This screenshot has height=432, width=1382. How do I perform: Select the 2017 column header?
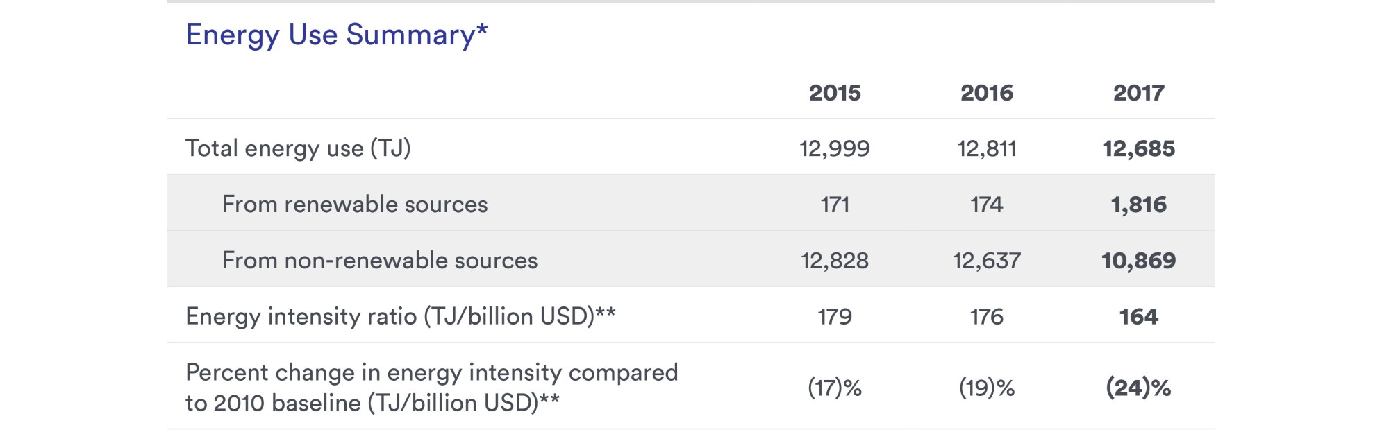(1139, 93)
